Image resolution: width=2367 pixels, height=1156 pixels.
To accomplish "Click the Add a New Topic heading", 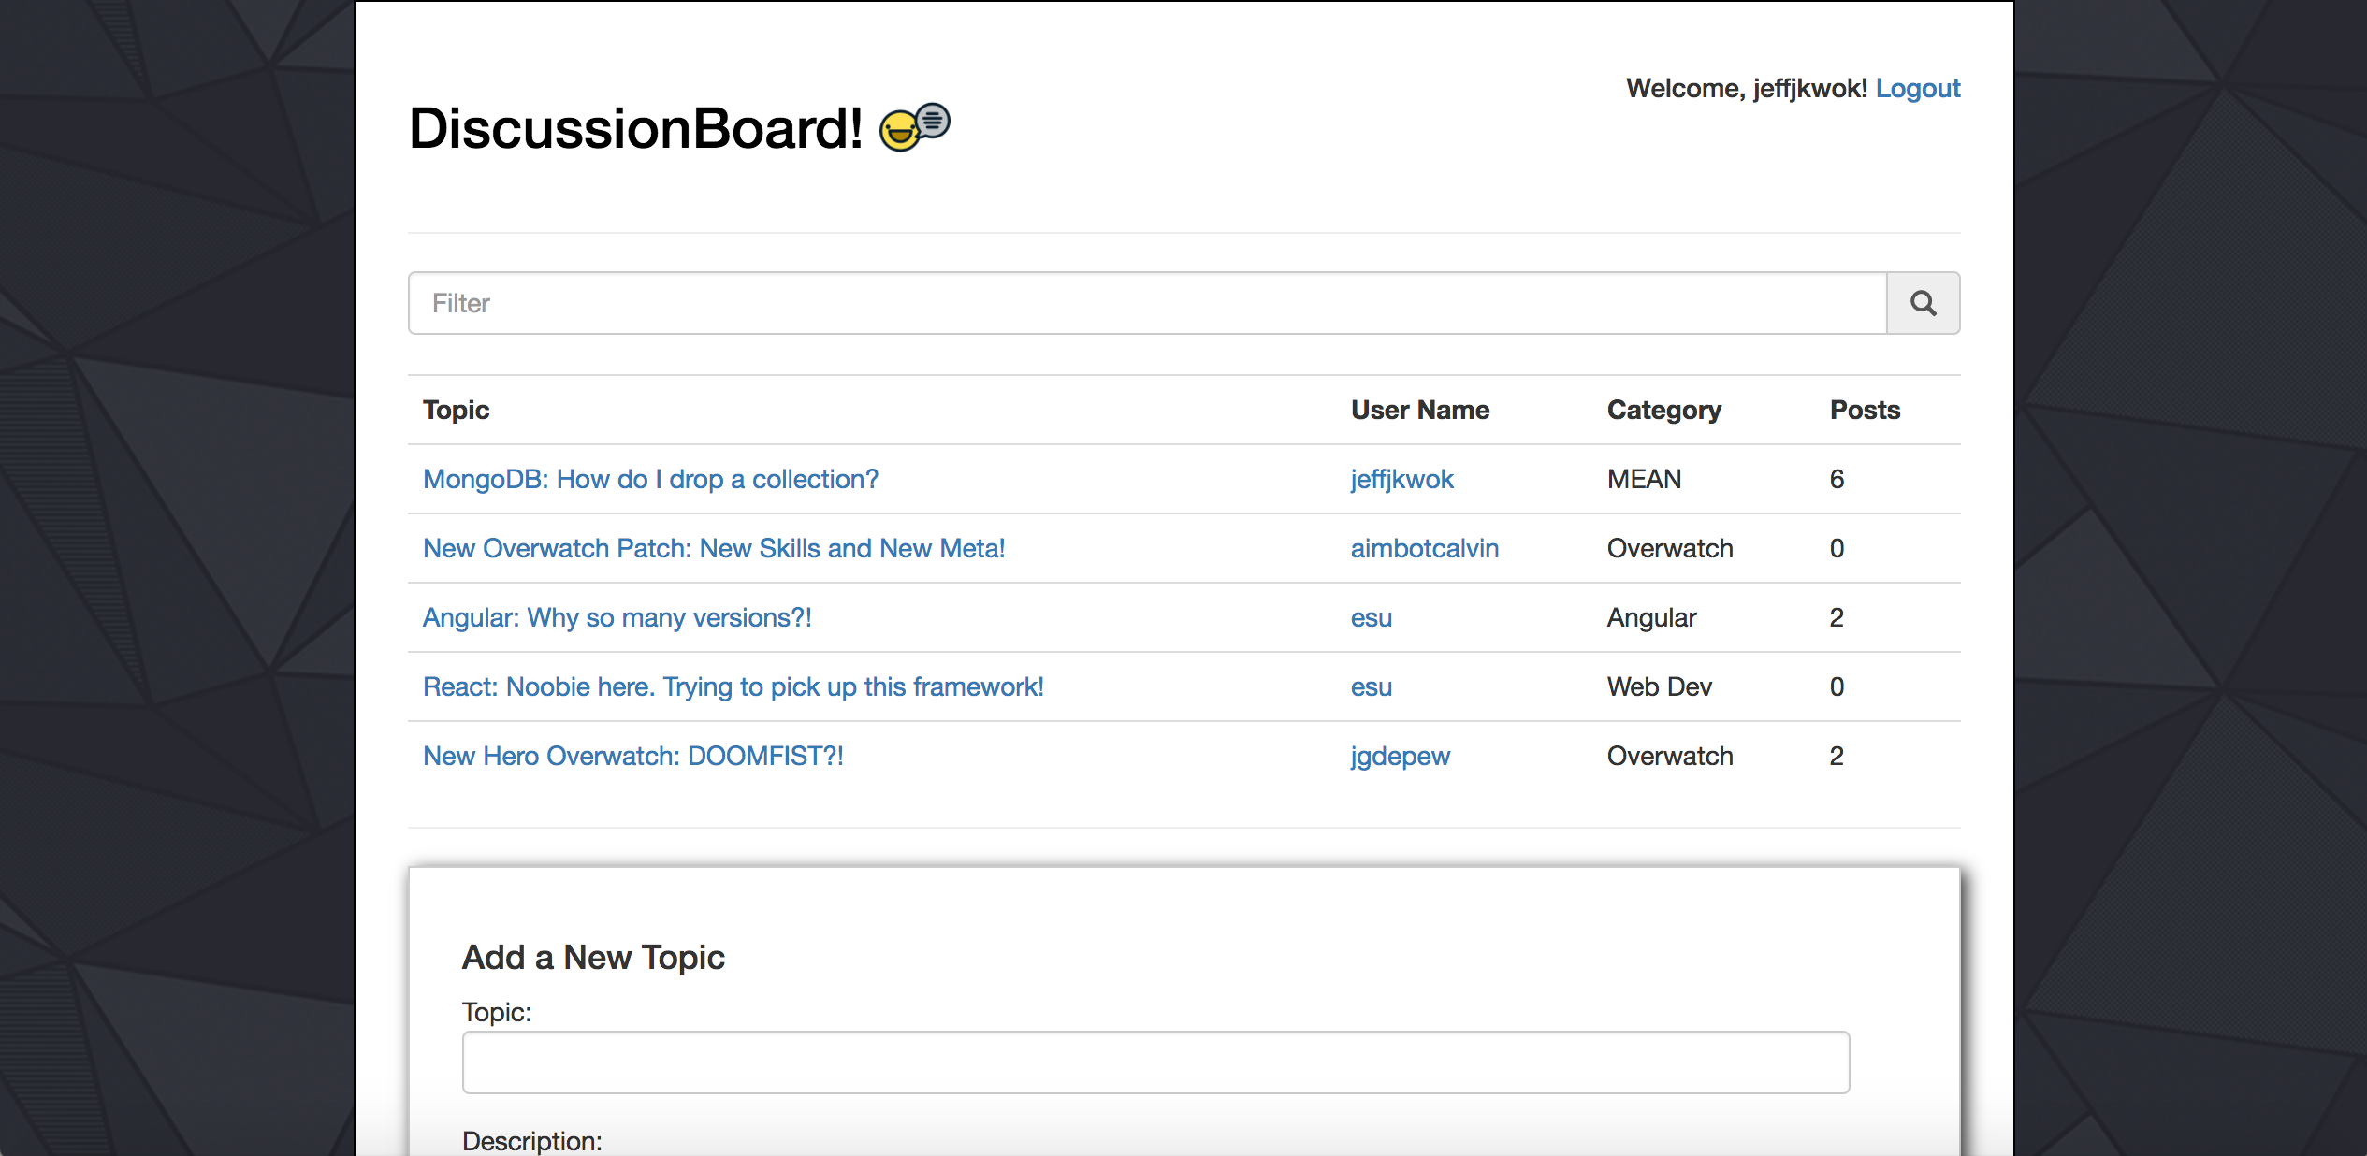I will click(x=593, y=957).
